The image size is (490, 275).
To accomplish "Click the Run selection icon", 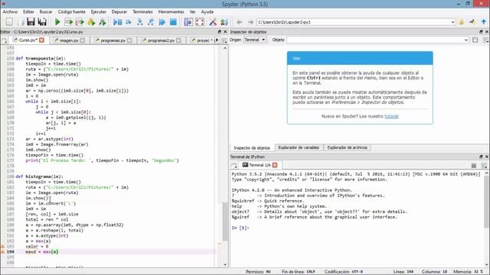I will coord(91,22).
